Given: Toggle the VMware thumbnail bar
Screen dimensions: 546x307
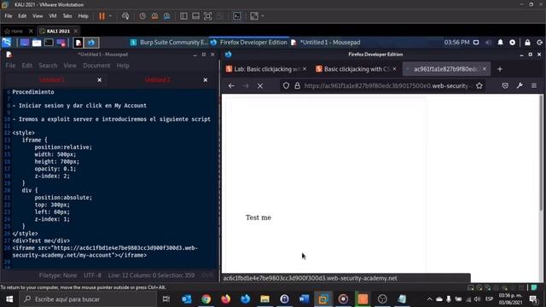Looking at the screenshot, I should pyautogui.click(x=195, y=16).
